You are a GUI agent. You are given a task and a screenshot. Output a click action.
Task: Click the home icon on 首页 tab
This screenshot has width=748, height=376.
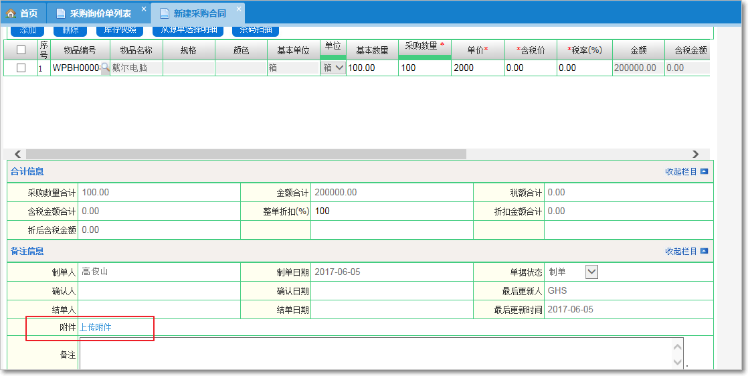11,13
